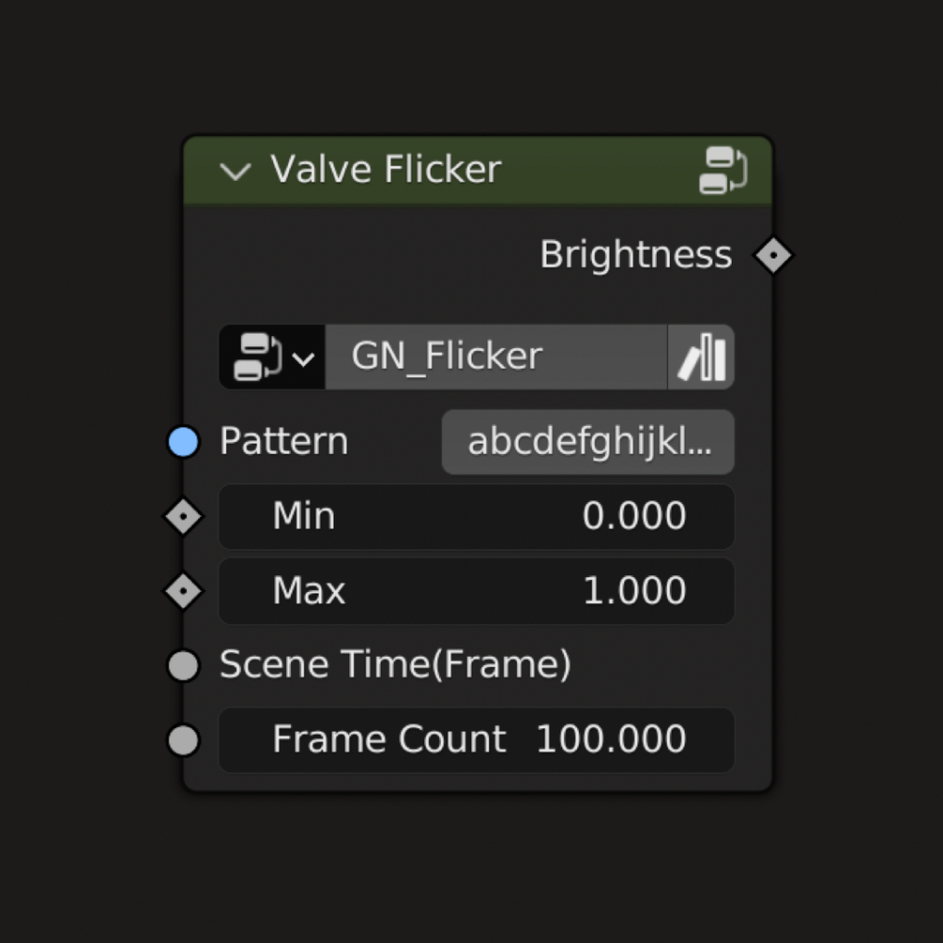Screen dimensions: 943x943
Task: Click the Pattern string field
Action: tap(588, 442)
